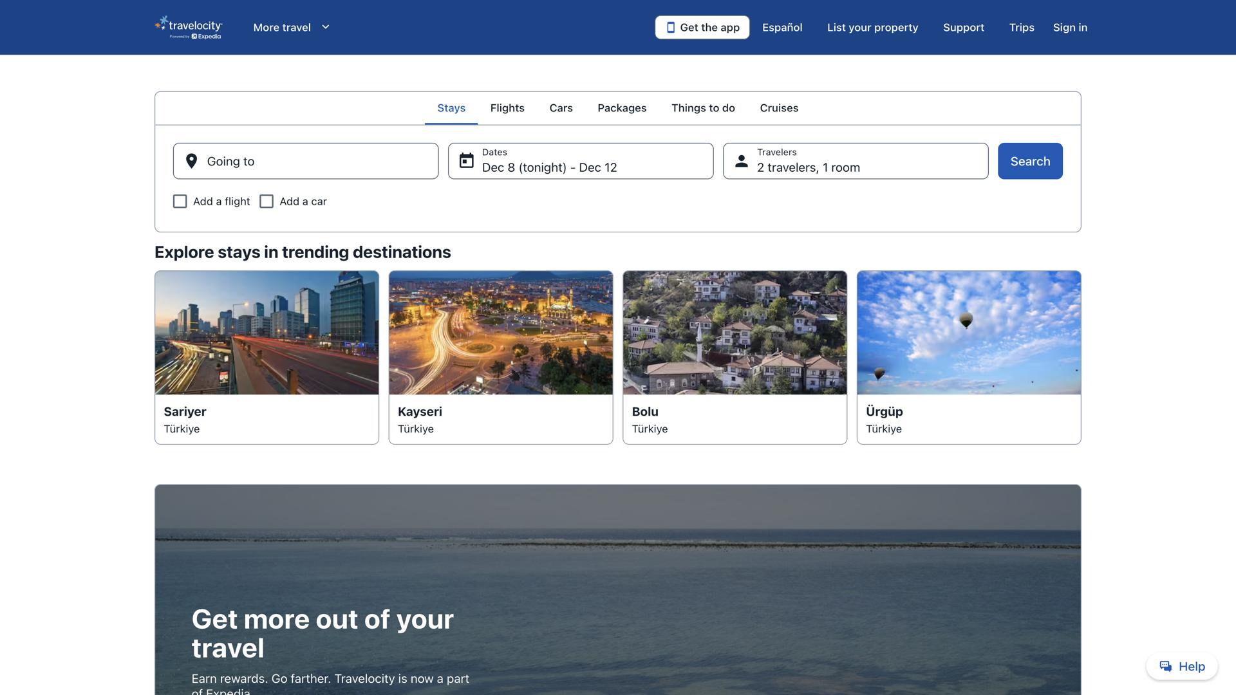Click the Sign in link
1236x695 pixels.
click(x=1070, y=27)
